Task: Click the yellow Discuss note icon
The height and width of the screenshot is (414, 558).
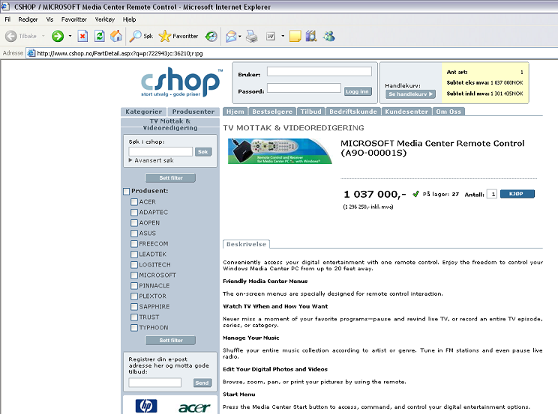Action: (295, 36)
